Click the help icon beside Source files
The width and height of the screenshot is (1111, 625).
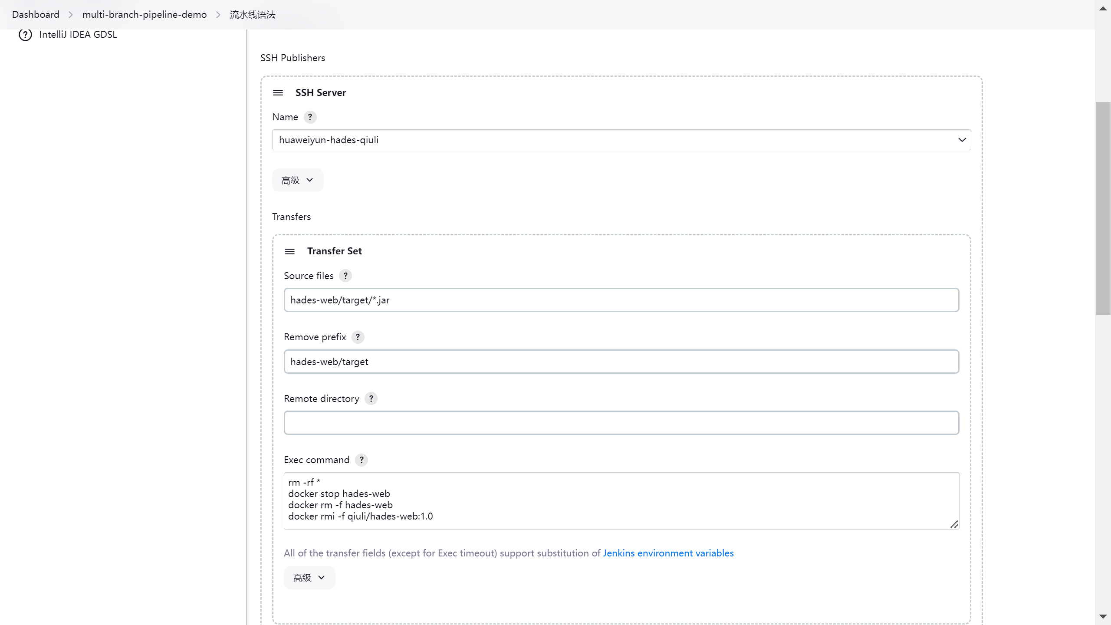click(345, 276)
